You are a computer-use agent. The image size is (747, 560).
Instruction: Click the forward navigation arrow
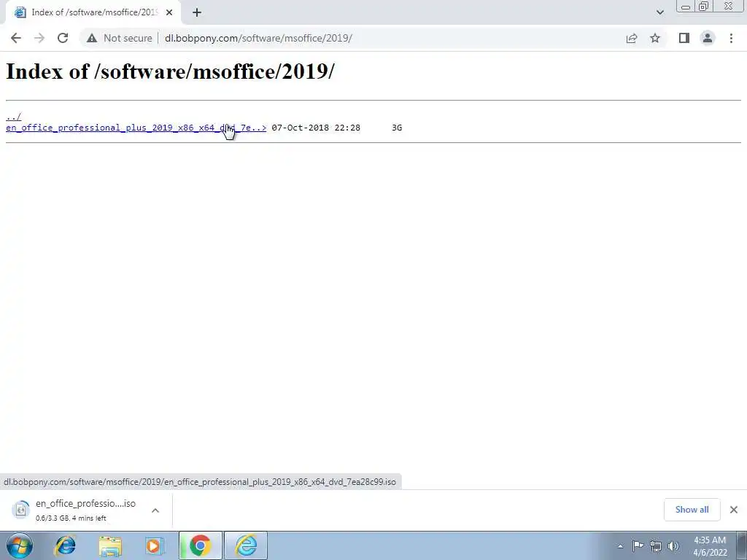[x=39, y=38]
